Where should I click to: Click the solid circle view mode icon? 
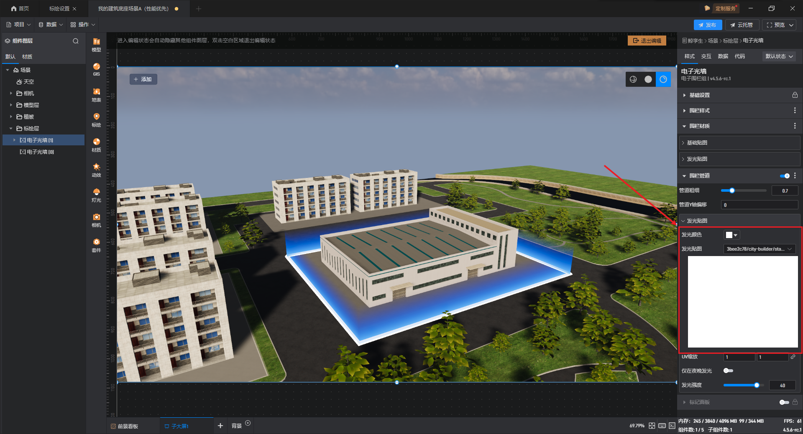tap(648, 79)
